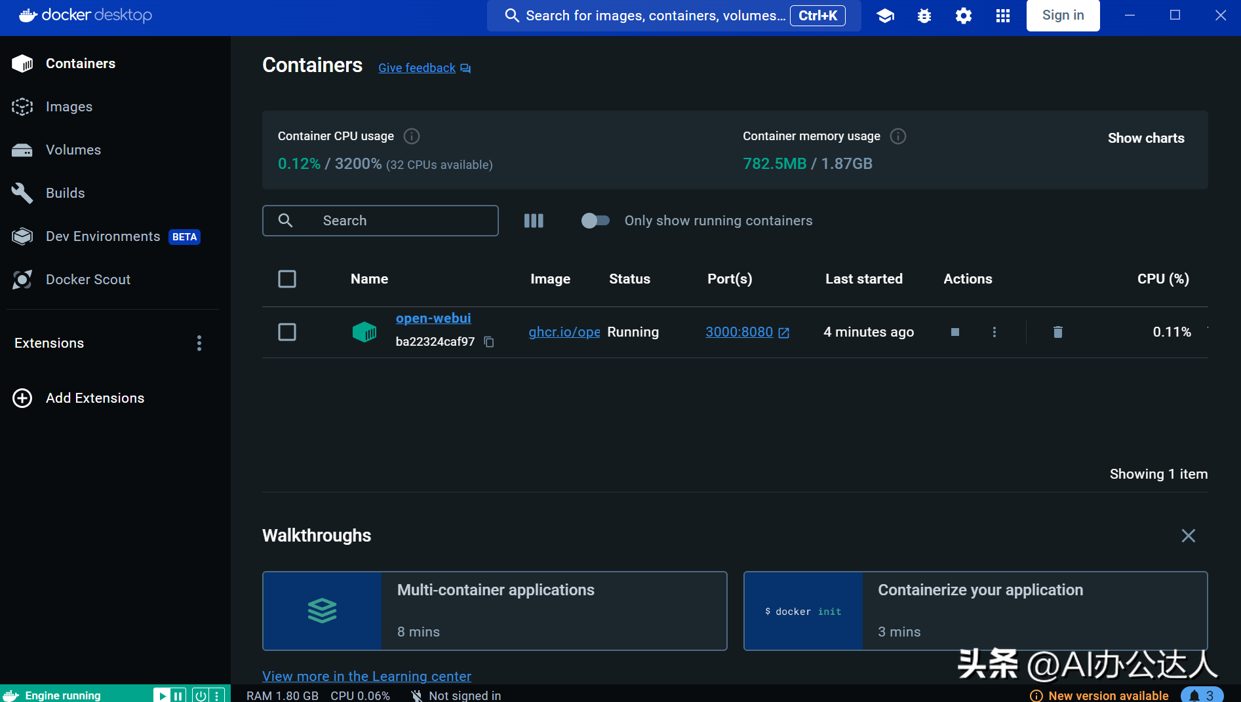Image resolution: width=1241 pixels, height=702 pixels.
Task: Open Multi-container applications walkthrough
Action: pos(495,611)
